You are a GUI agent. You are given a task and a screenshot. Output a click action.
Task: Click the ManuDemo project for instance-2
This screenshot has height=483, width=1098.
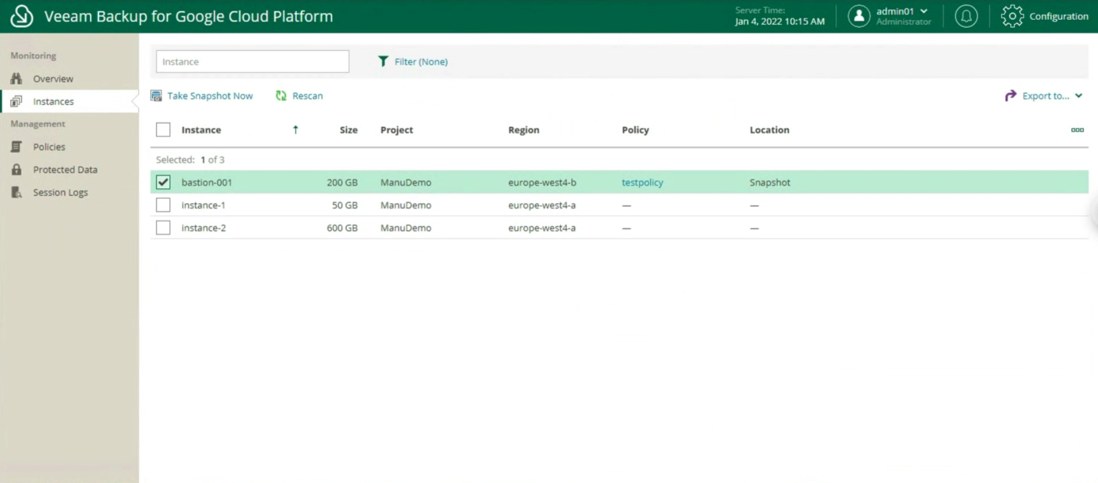[406, 228]
